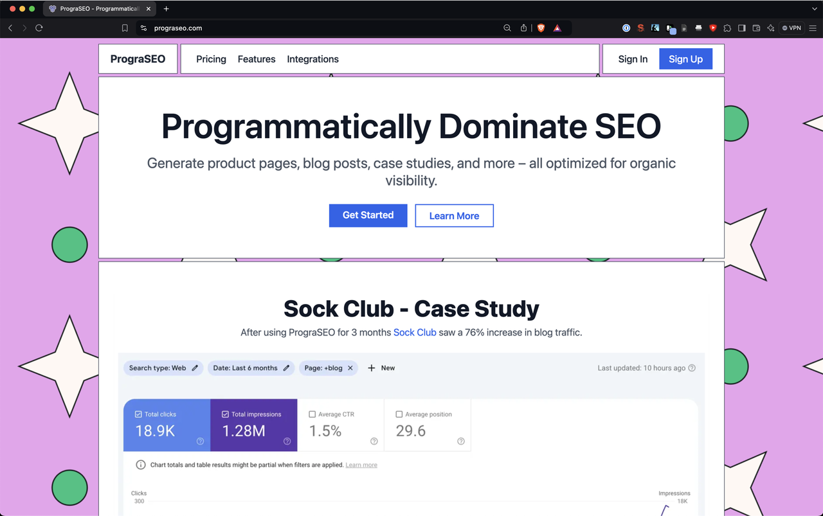Viewport: 823px width, 516px height.
Task: Enable the Average position checkbox
Action: click(399, 414)
